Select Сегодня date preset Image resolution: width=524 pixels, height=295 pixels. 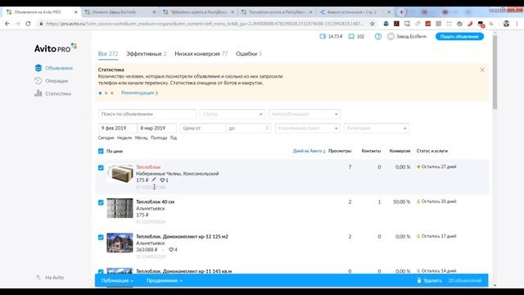106,138
